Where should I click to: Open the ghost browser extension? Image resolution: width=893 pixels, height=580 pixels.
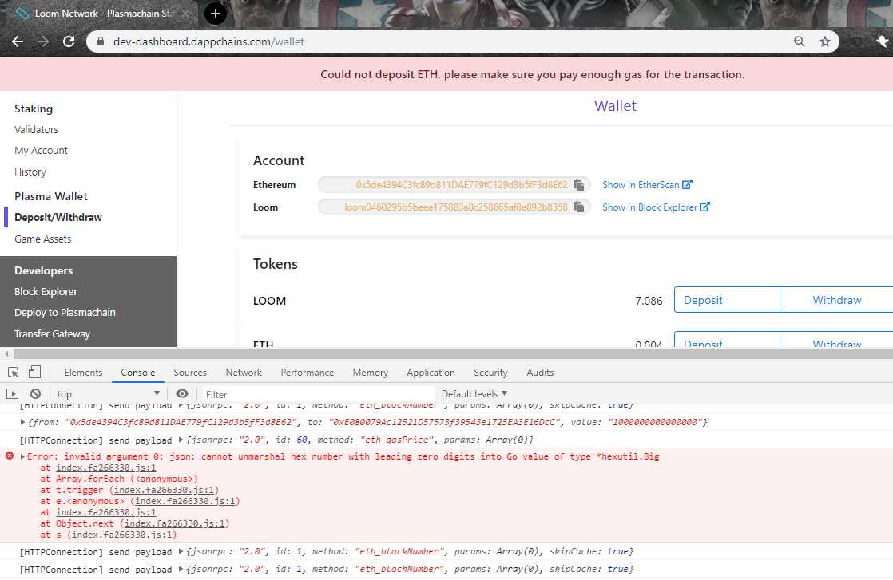pyautogui.click(x=883, y=41)
